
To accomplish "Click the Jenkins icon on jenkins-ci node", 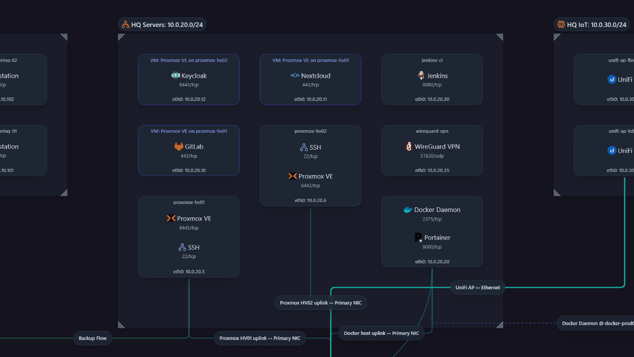I will click(x=422, y=75).
